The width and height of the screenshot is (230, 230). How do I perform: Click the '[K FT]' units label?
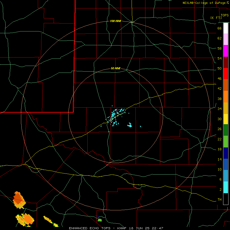[216, 18]
